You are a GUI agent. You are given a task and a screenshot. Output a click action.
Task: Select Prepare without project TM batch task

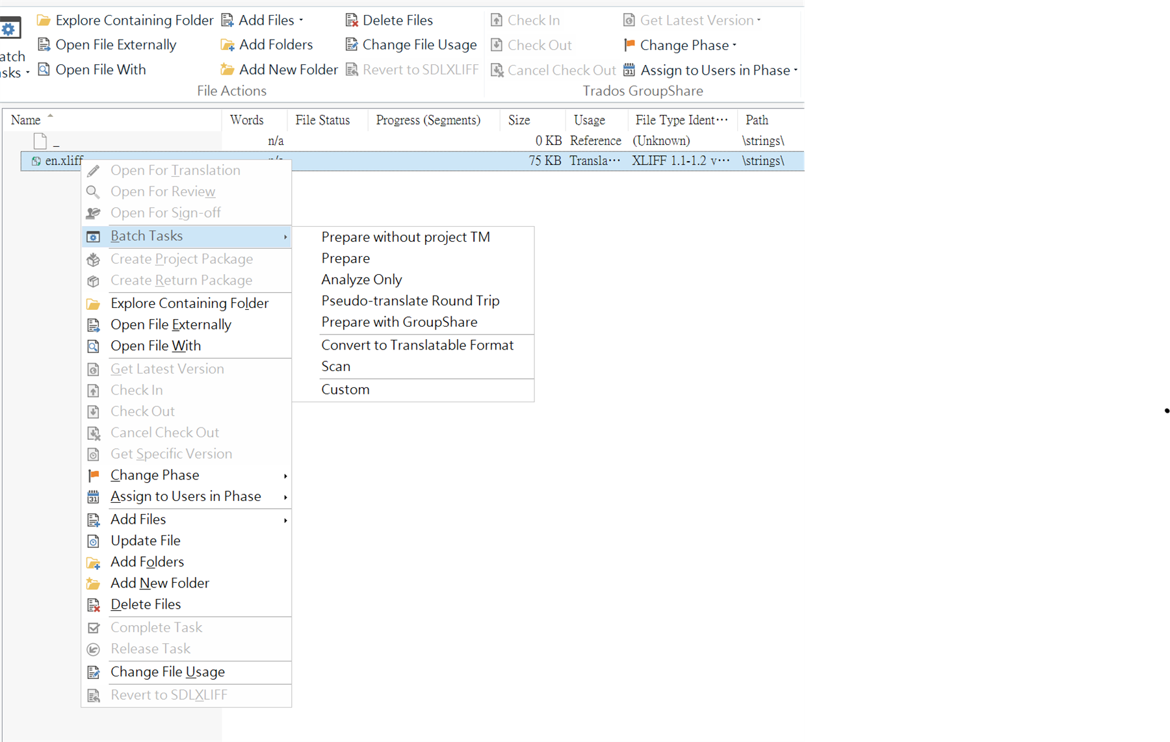tap(405, 237)
